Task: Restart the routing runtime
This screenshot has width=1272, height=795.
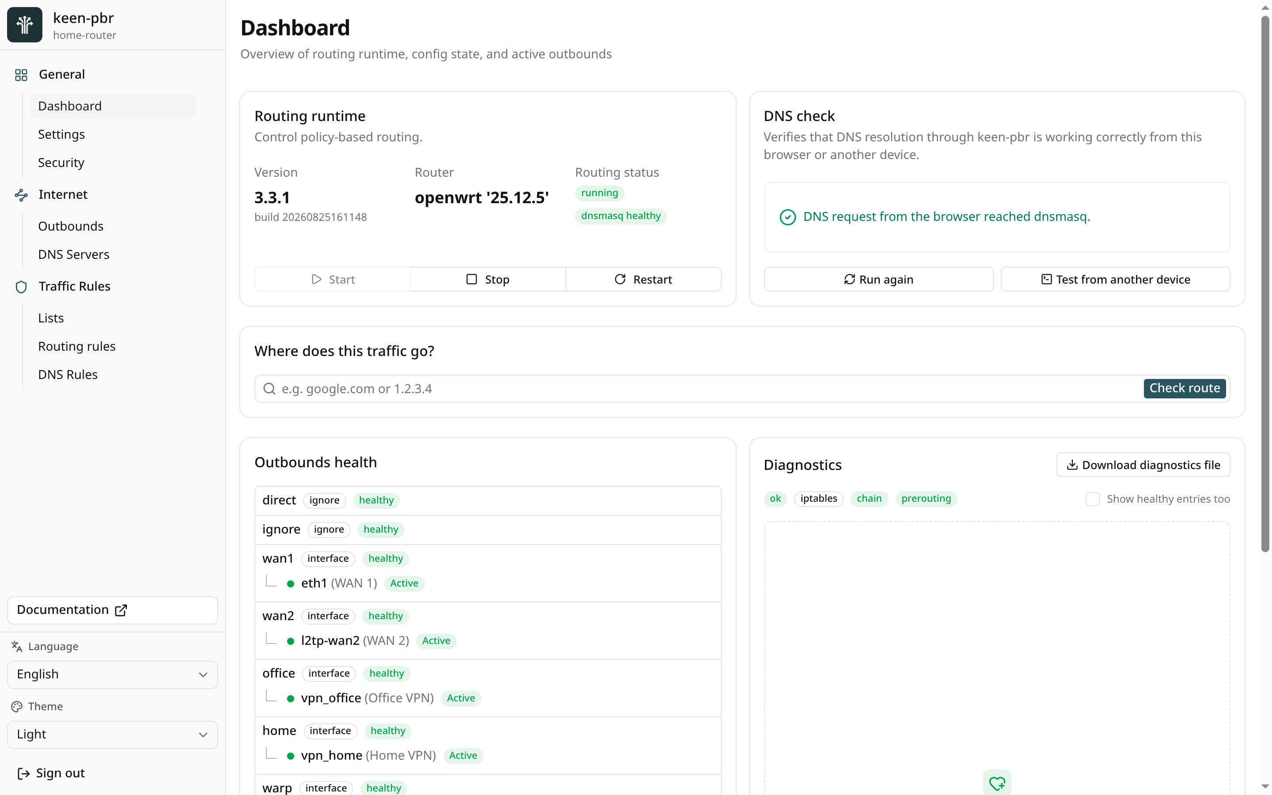Action: pos(644,279)
